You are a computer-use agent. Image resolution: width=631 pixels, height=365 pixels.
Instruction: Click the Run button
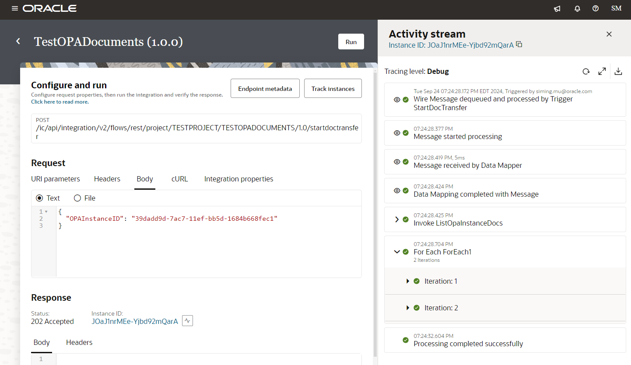[x=351, y=42]
